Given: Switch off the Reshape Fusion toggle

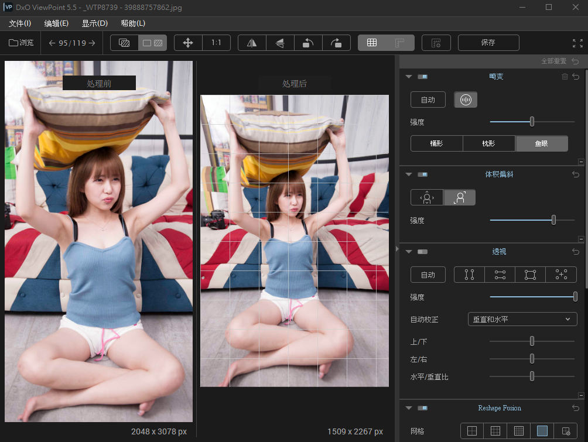Looking at the screenshot, I should [422, 408].
